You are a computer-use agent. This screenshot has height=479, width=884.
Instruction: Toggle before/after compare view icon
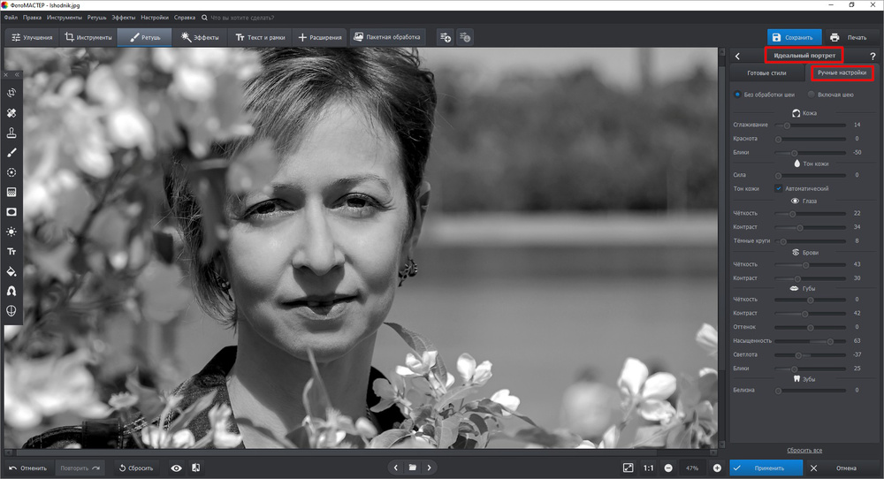tap(195, 468)
